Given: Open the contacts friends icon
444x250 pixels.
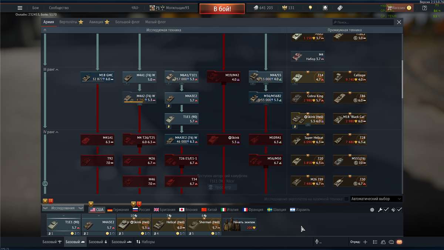Looking at the screenshot, I should click(x=383, y=242).
